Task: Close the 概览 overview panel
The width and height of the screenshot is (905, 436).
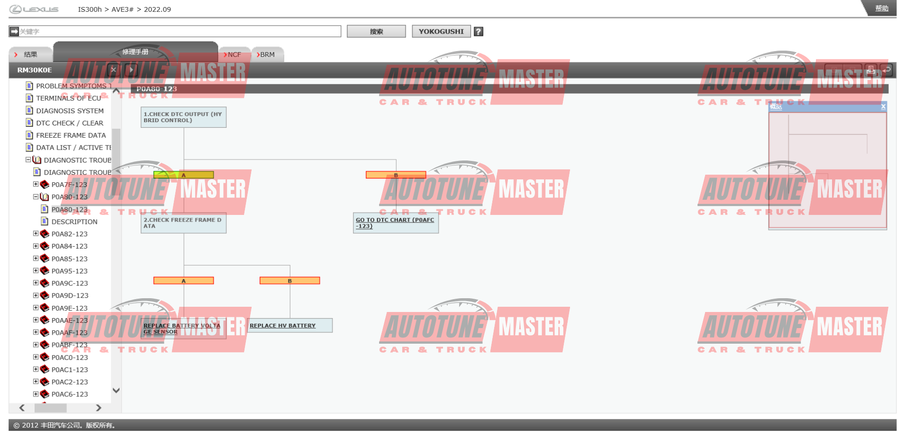Action: (x=883, y=107)
